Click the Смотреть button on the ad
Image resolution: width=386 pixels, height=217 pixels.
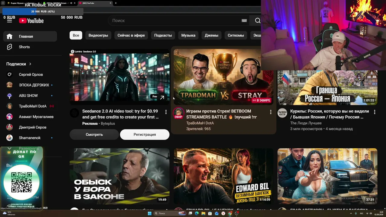94,134
